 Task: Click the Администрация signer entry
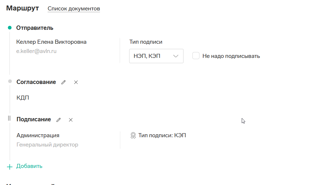point(38,135)
